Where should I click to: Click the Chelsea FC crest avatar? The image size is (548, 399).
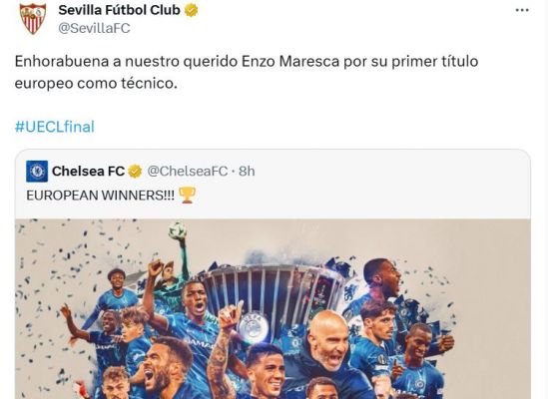tap(37, 172)
